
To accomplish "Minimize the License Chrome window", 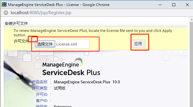I will (160, 5).
